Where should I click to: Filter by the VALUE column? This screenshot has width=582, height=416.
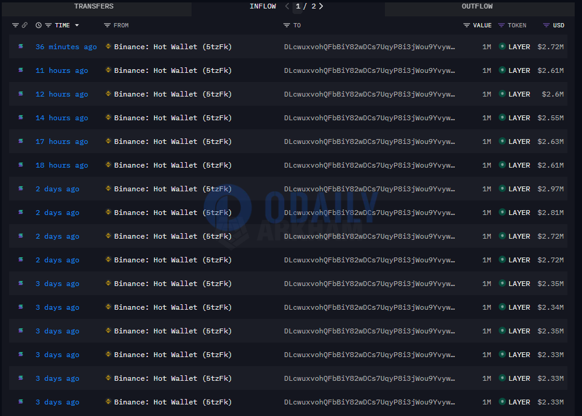[x=466, y=26]
